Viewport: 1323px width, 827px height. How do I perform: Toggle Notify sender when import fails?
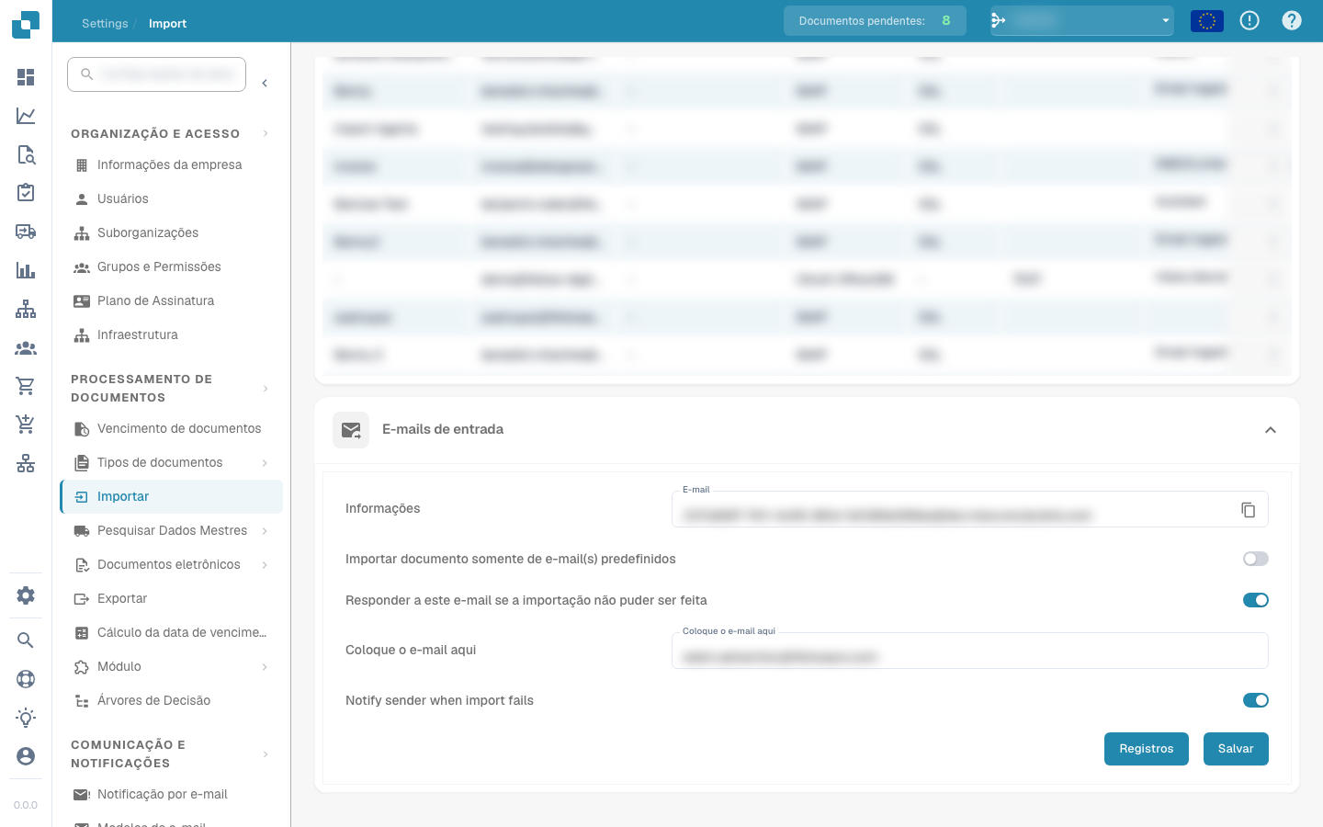click(1256, 700)
